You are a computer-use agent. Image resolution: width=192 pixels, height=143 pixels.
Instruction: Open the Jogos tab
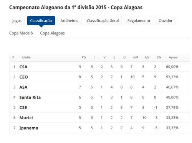coord(17,21)
